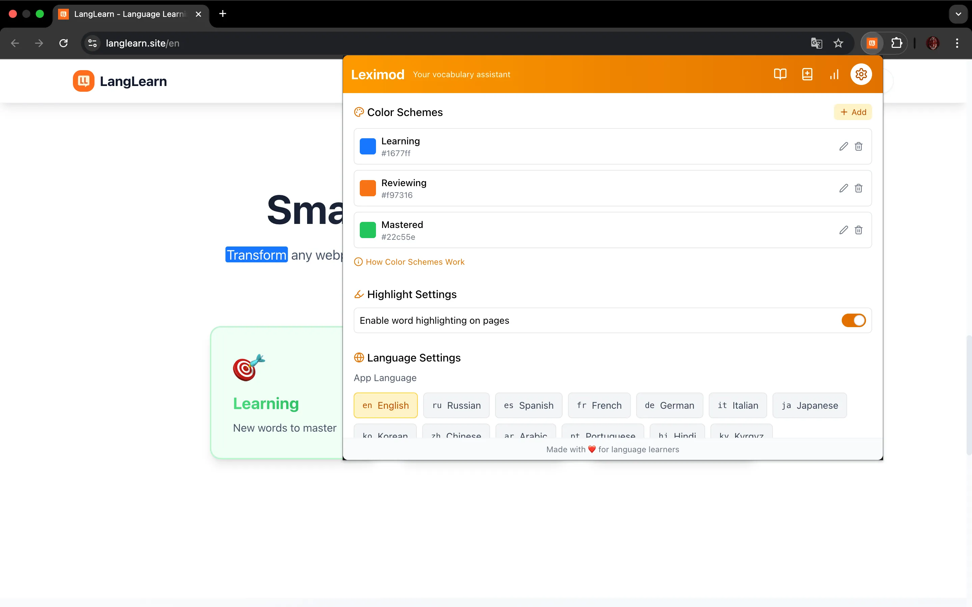
Task: Select Russian as app language
Action: pyautogui.click(x=456, y=405)
